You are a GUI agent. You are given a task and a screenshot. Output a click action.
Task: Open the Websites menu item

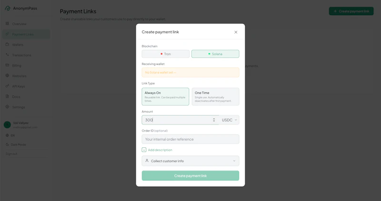(26, 76)
